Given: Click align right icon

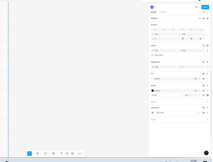Looking at the screenshot, I should (173, 30).
